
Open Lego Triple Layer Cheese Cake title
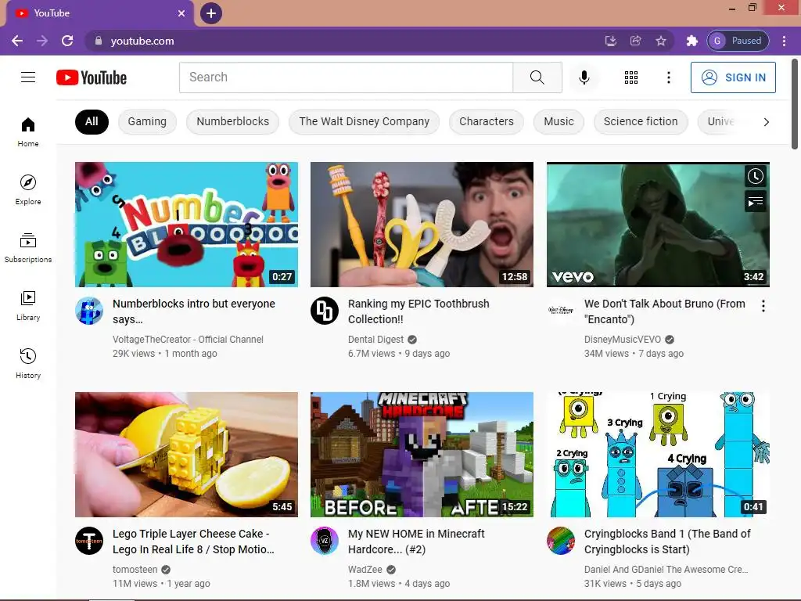[194, 542]
